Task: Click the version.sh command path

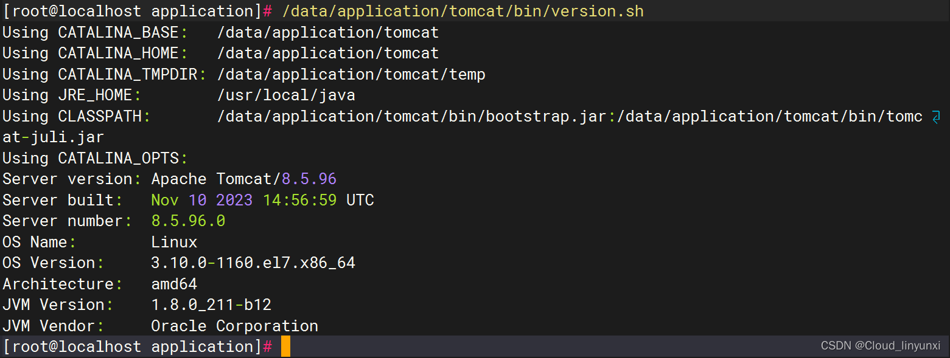Action: (463, 11)
